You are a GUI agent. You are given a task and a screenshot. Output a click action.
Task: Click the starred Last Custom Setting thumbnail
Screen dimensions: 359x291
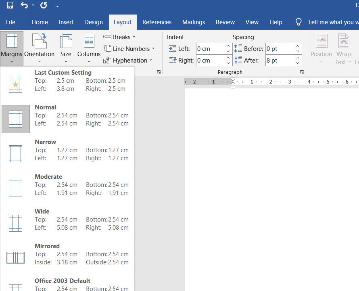click(16, 84)
